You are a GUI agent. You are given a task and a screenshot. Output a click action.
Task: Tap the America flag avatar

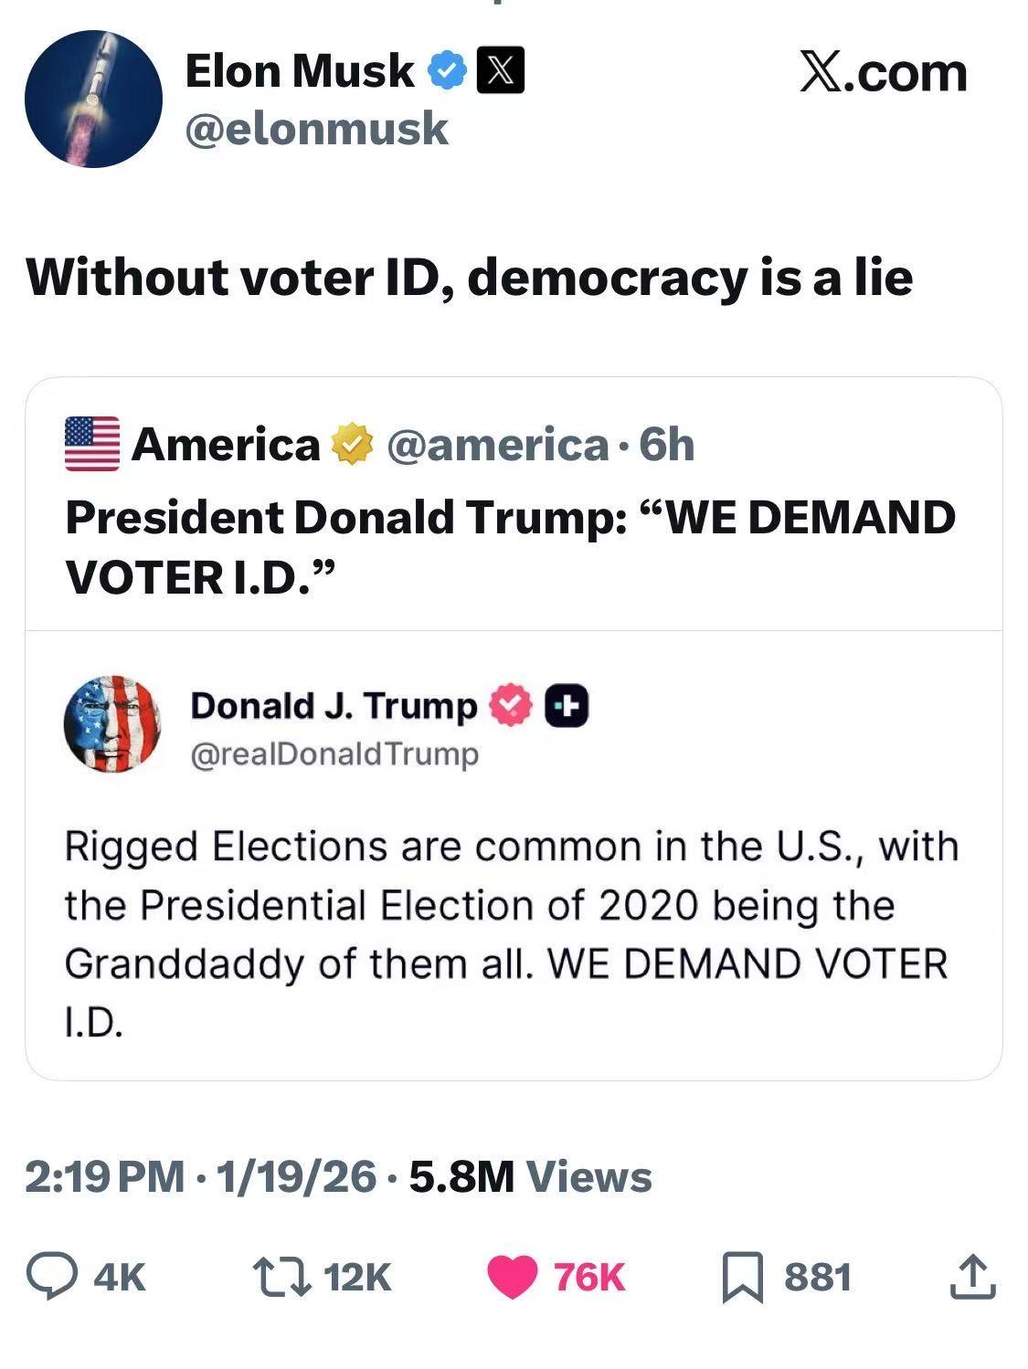point(92,444)
